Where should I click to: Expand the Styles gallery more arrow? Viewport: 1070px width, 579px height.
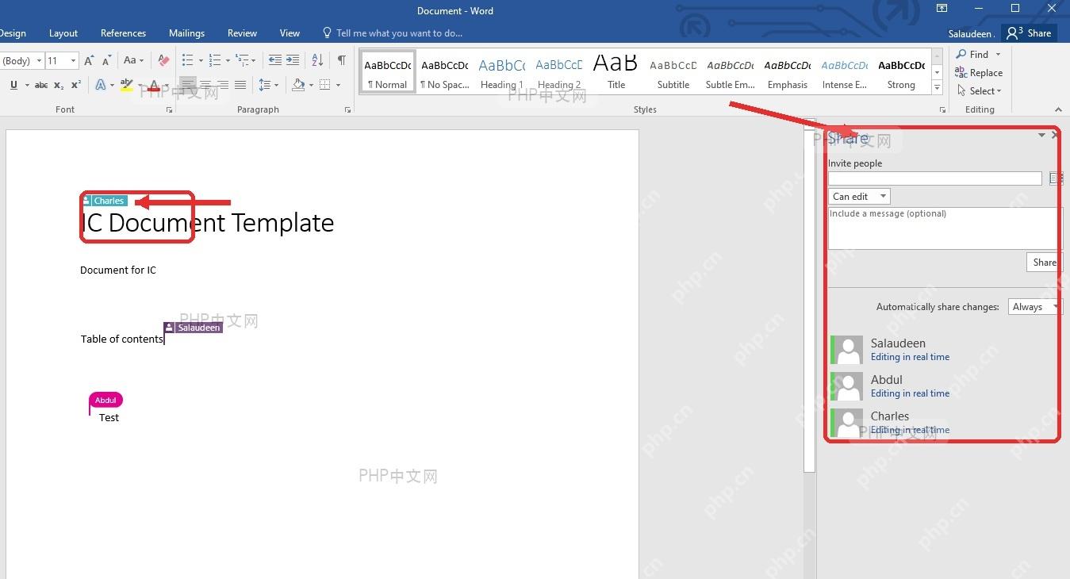pos(937,88)
